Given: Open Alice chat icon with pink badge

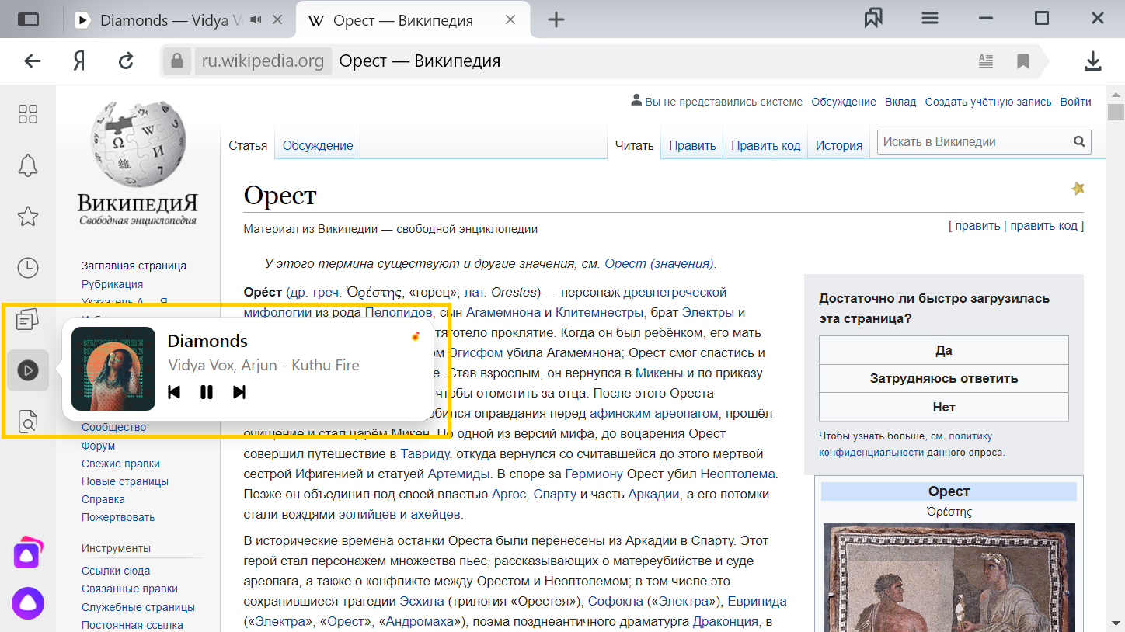Looking at the screenshot, I should 28,552.
